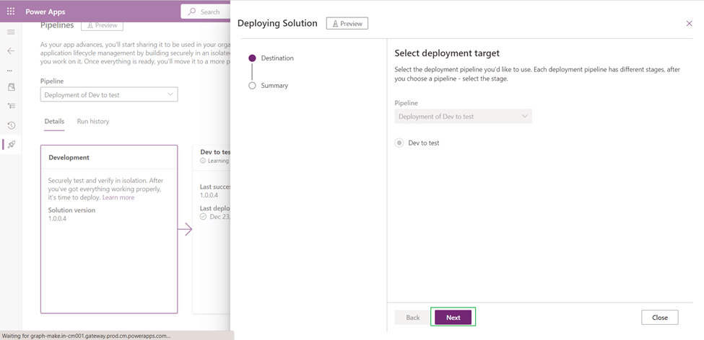The image size is (704, 340).
Task: Click the Summary step circle
Action: coord(252,85)
